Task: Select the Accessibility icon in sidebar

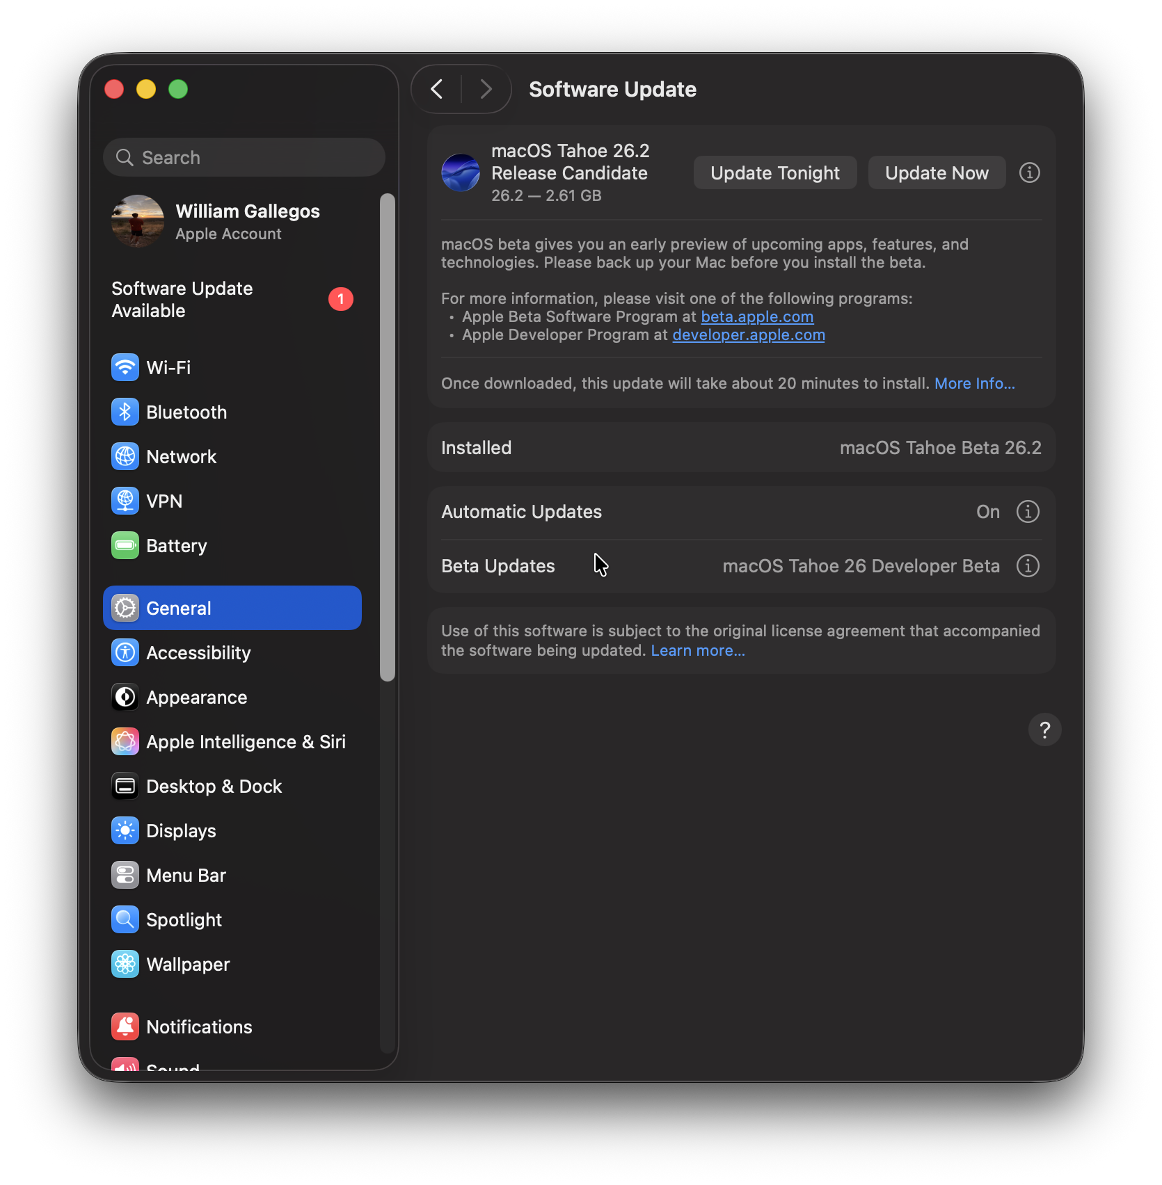Action: click(125, 652)
